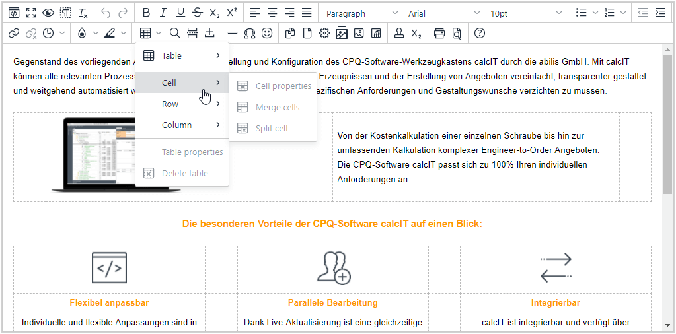Toggle strikethrough formatting

(198, 13)
